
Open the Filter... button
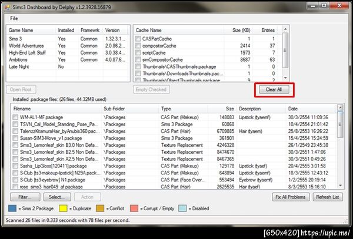[25, 197]
